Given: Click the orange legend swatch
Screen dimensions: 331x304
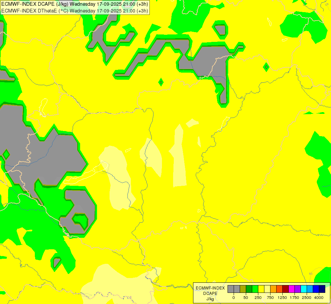Looking at the screenshot, I should click(274, 289).
